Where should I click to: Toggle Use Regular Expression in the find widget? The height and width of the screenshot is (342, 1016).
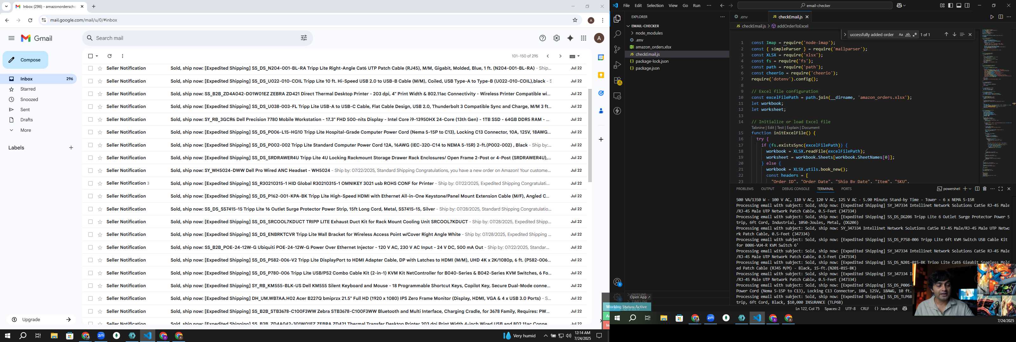(915, 35)
